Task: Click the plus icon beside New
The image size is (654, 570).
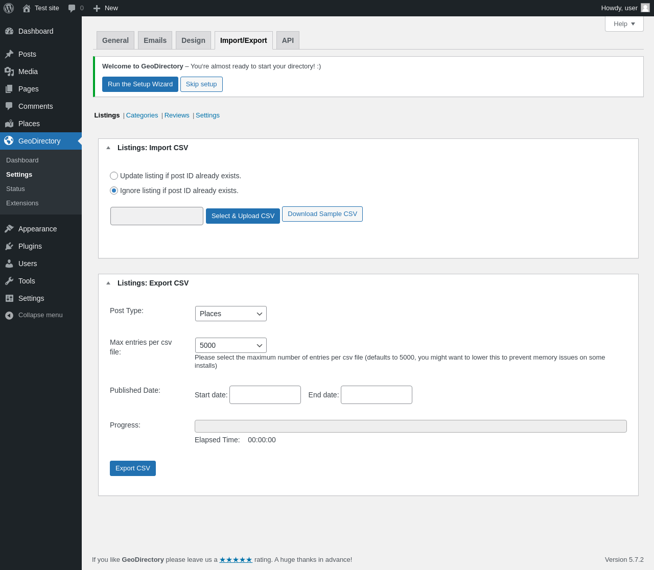Action: 97,8
